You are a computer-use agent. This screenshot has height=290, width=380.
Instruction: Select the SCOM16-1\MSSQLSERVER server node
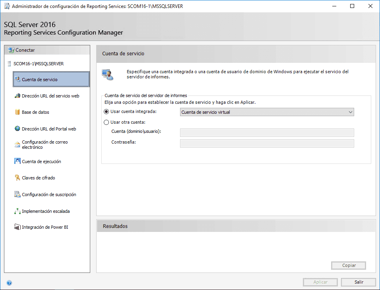click(x=39, y=64)
